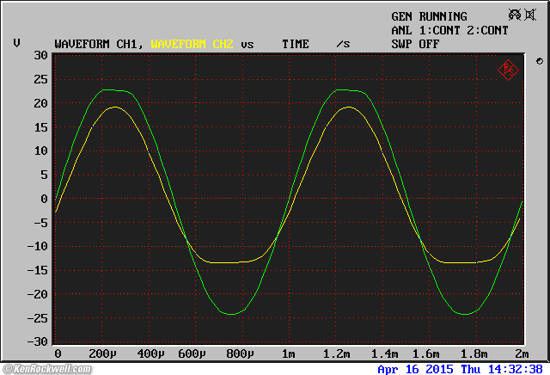
Task: Select the WAVEFORM CH1 label
Action: point(100,43)
